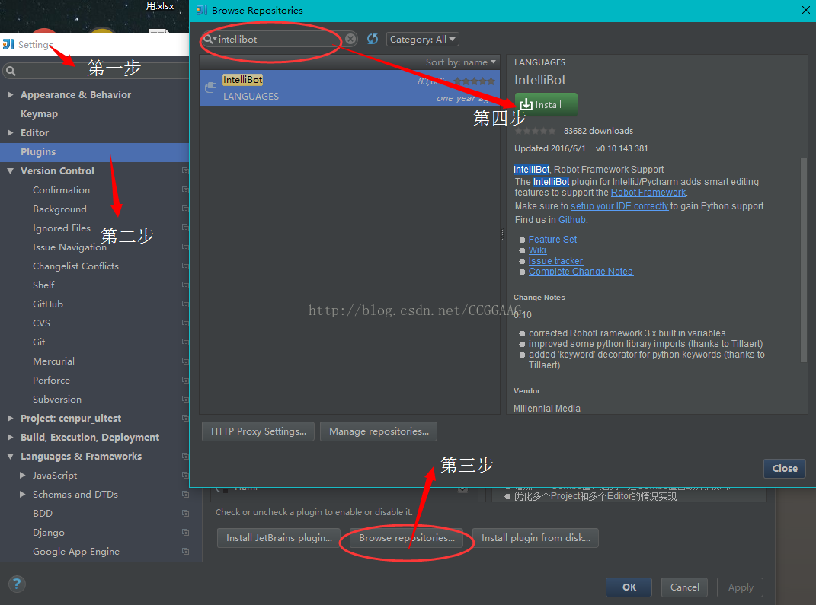Select GitHub settings item
Screen dimensions: 816x605
click(x=47, y=304)
